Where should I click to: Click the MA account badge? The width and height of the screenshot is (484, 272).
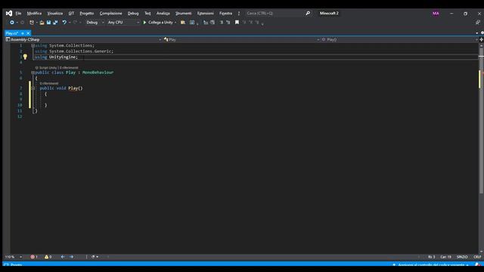tap(436, 14)
